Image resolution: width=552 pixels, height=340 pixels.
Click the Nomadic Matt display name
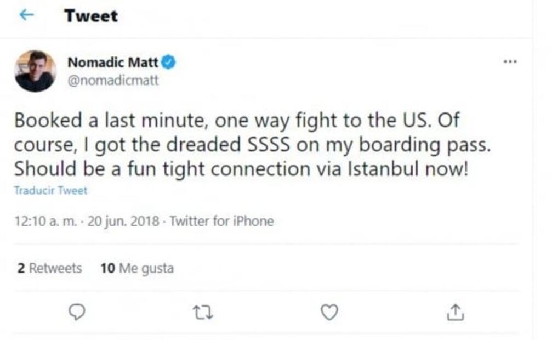click(112, 63)
